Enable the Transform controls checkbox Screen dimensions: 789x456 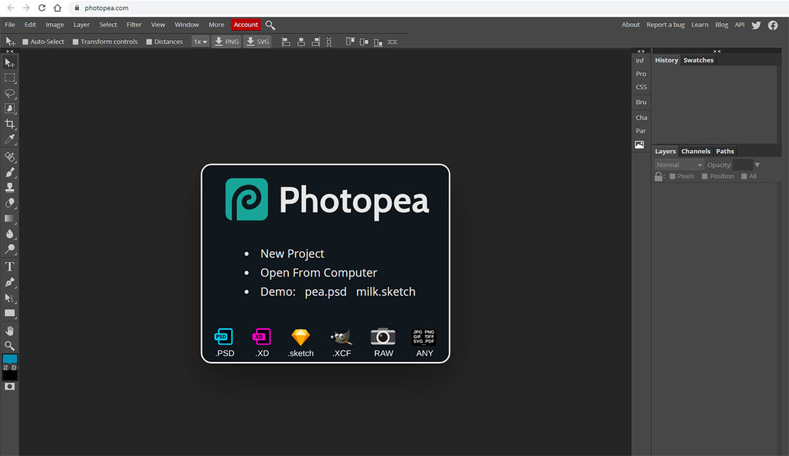pyautogui.click(x=76, y=42)
